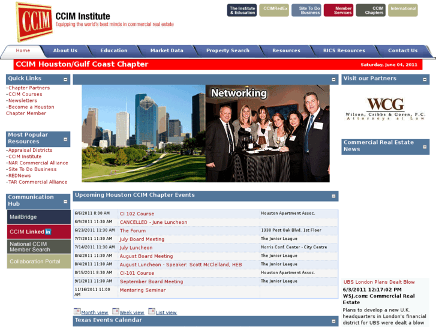This screenshot has width=436, height=327.
Task: Click the WCG Wilson, Cribbs & Goren logo
Action: click(x=386, y=109)
